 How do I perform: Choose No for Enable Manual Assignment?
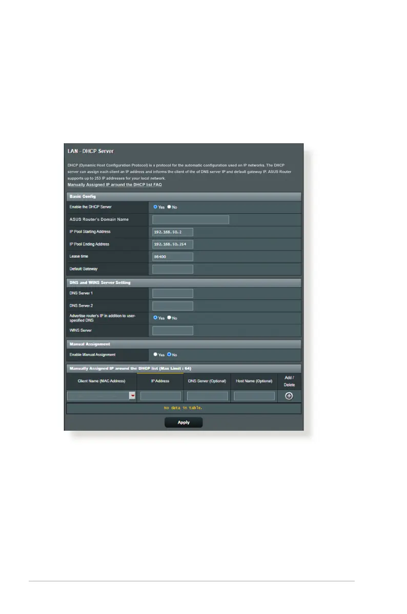point(169,355)
